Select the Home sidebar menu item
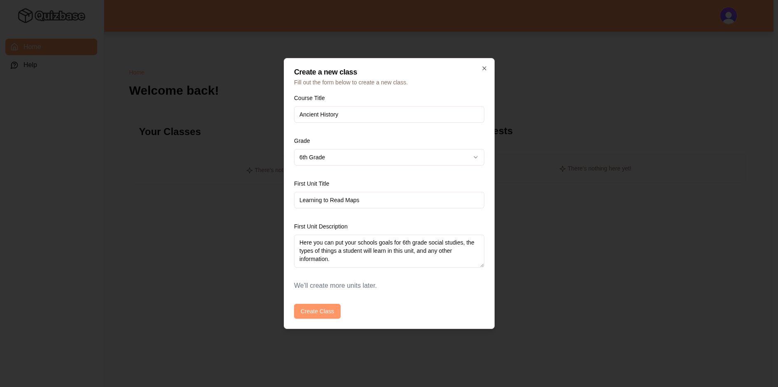The height and width of the screenshot is (387, 778). pos(51,47)
